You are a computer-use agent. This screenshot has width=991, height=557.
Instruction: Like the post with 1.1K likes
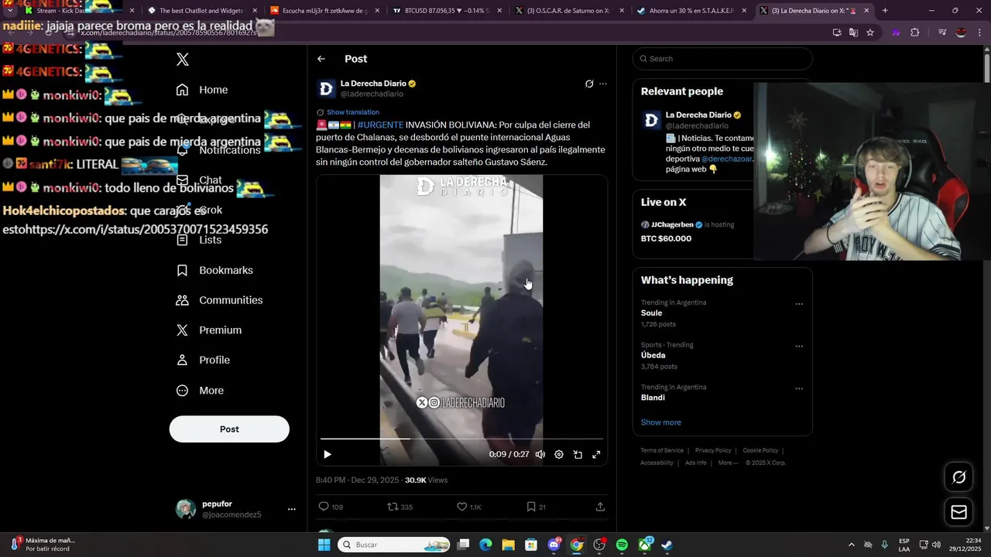click(x=468, y=507)
